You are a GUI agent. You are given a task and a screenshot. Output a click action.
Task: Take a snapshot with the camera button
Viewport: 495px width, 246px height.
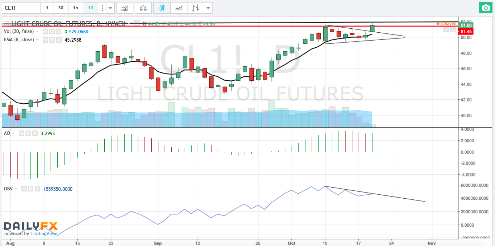[x=486, y=8]
